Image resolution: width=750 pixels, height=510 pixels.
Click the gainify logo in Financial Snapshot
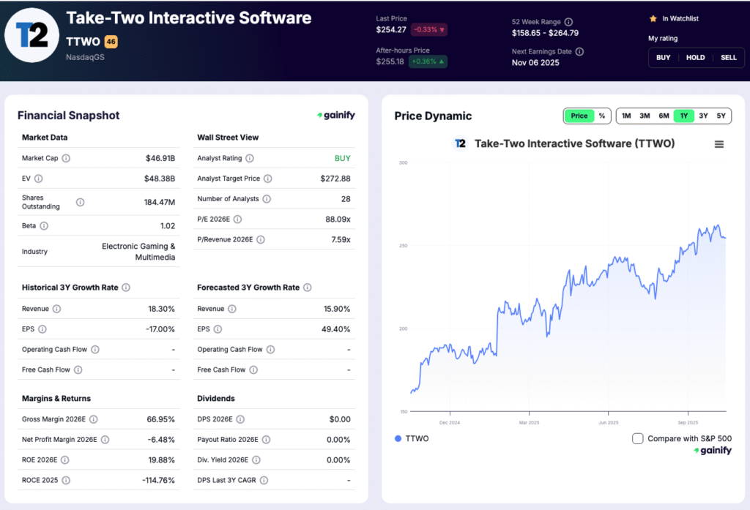(x=336, y=115)
